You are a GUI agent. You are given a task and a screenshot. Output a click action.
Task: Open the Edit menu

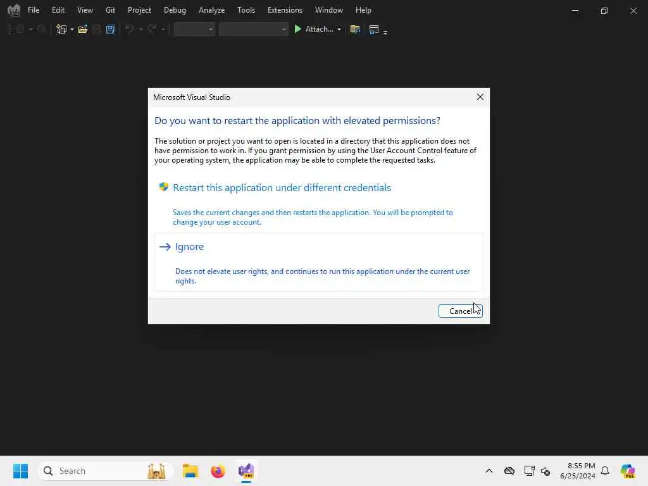[58, 10]
